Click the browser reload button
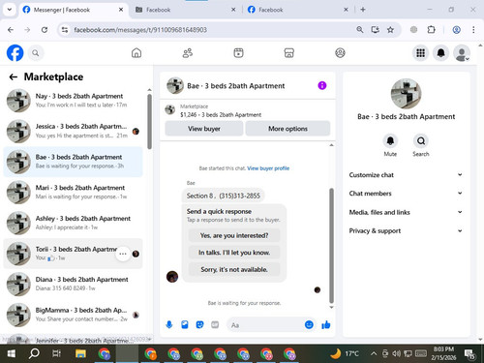This screenshot has height=363, width=484. click(45, 30)
